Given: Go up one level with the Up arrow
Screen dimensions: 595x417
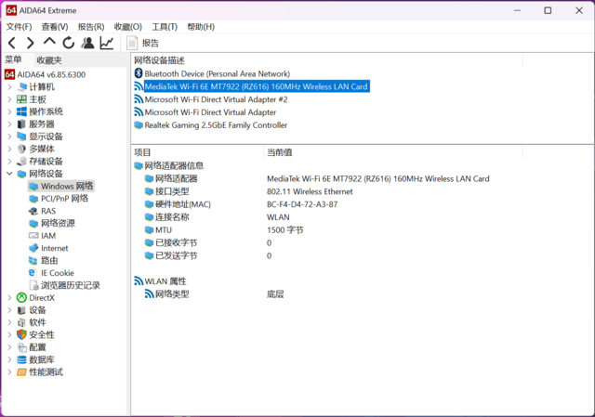Looking at the screenshot, I should tap(49, 42).
